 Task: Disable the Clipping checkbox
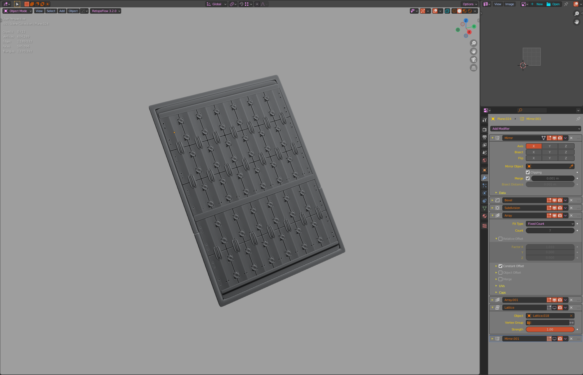point(528,172)
